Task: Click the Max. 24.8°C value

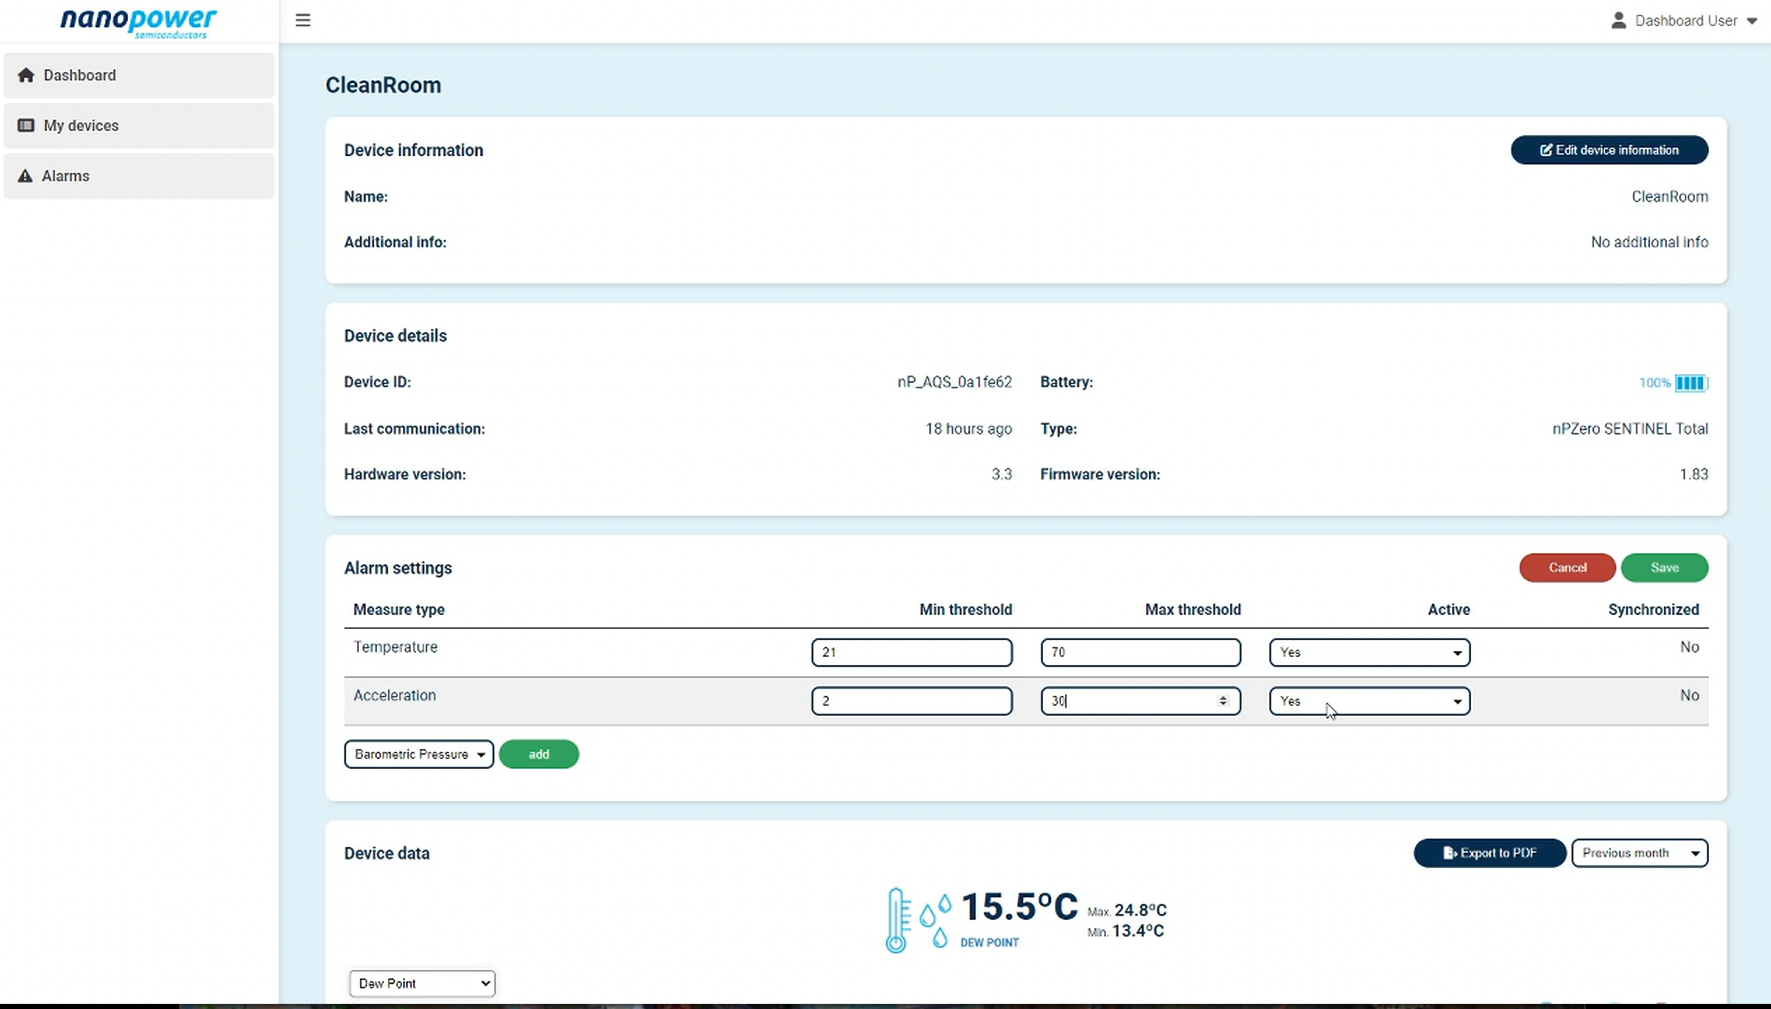Action: pos(1127,910)
